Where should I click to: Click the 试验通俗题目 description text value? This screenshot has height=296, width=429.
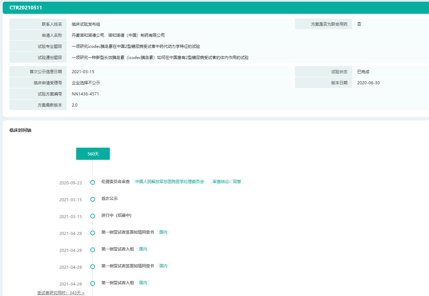(x=160, y=58)
